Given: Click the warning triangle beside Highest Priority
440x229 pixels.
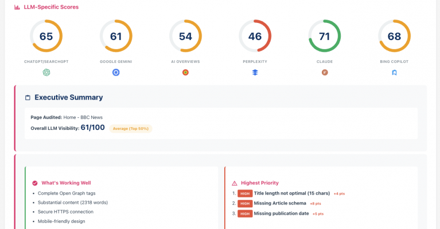Looking at the screenshot, I should tap(235, 183).
